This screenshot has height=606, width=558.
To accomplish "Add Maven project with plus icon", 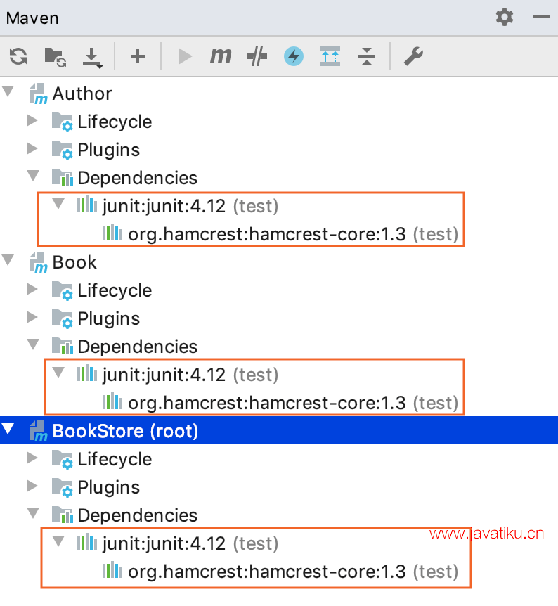I will coord(138,56).
